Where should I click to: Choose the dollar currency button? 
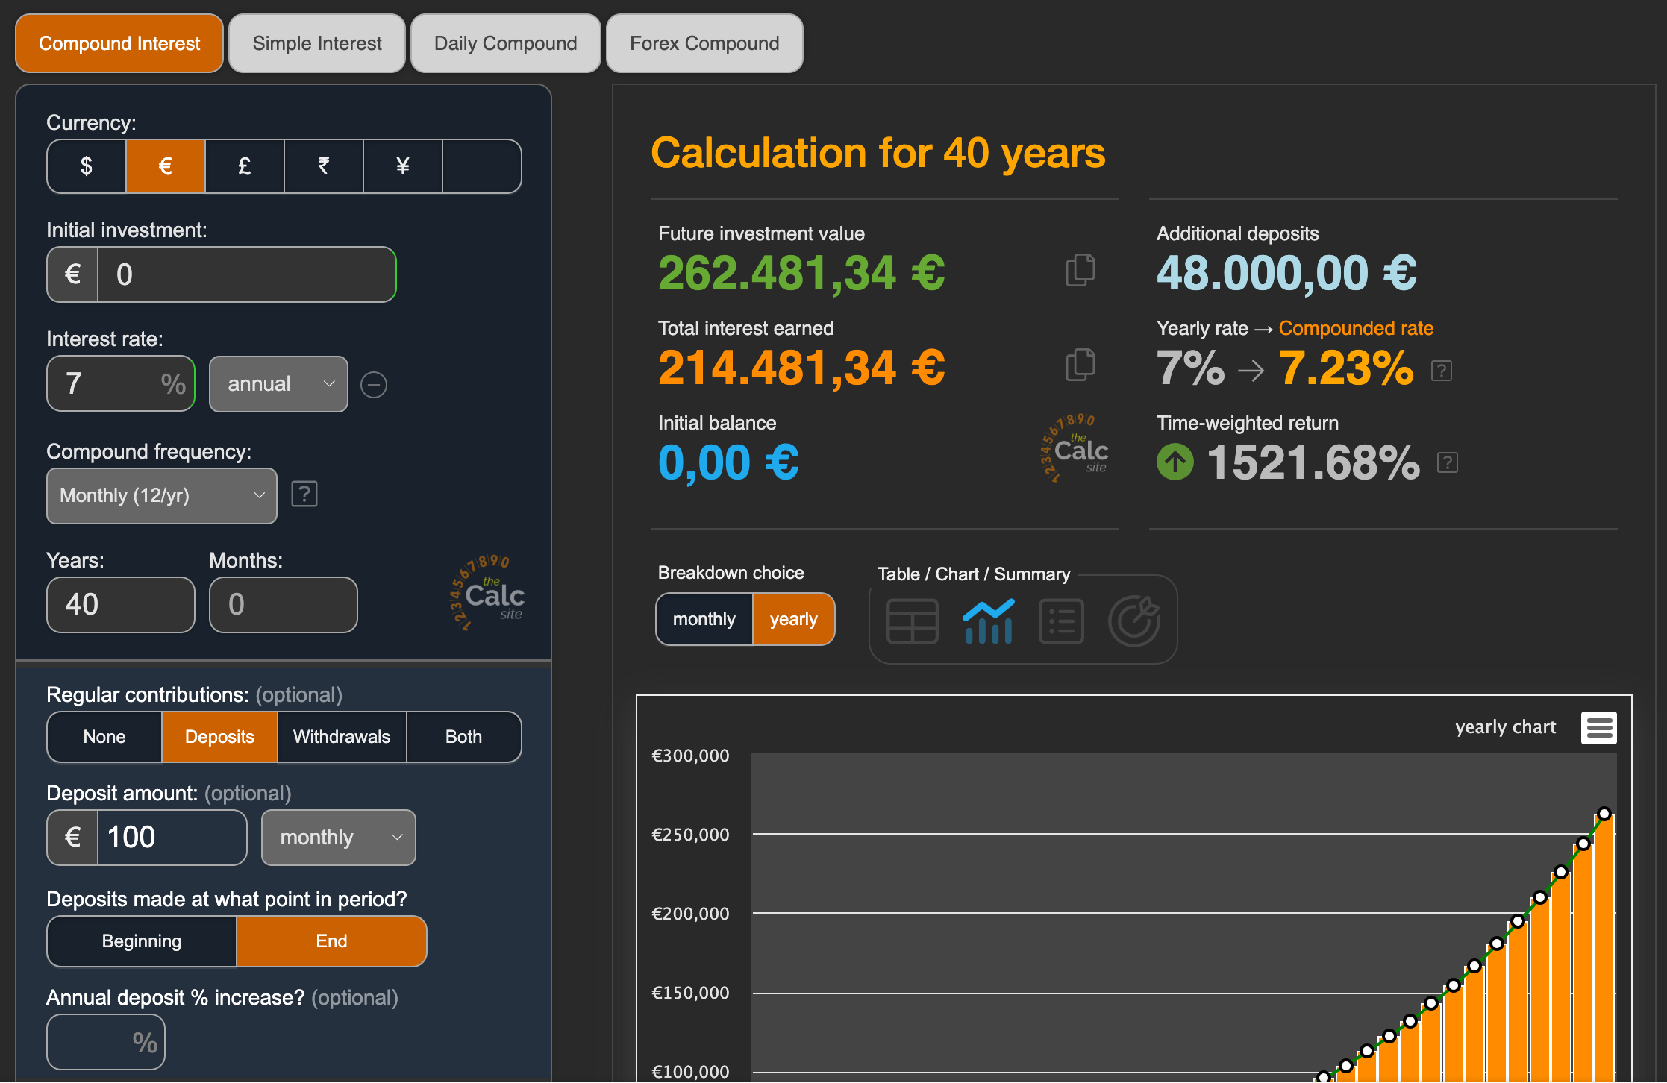87,166
